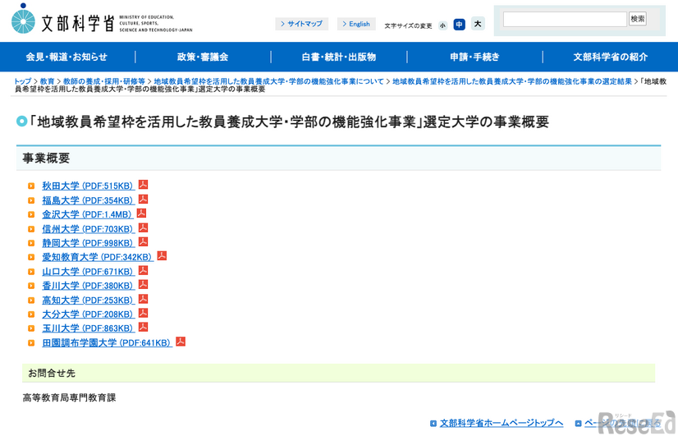The width and height of the screenshot is (678, 436).
Task: Click the 高等教育局専門教育課 text
Action: point(69,397)
